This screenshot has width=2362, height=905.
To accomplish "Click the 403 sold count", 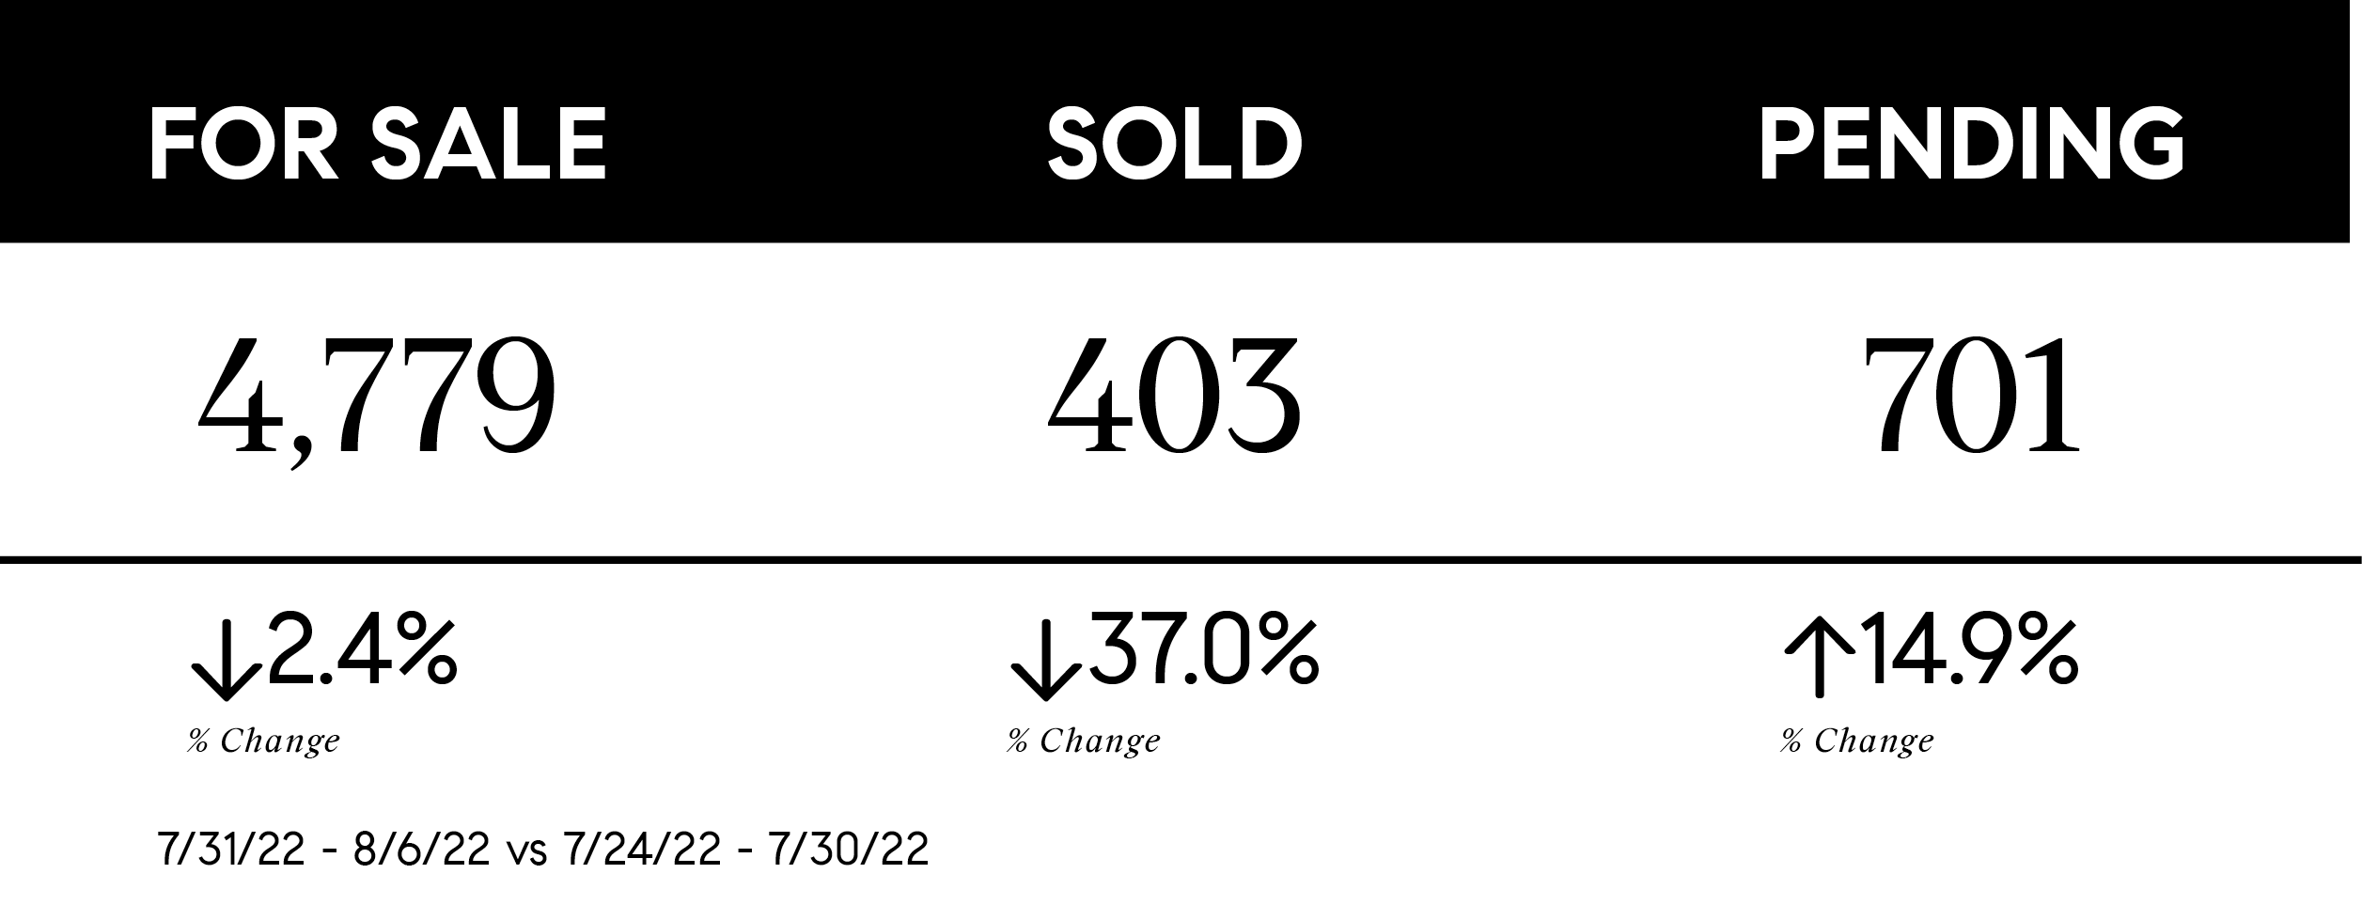I will point(1175,397).
